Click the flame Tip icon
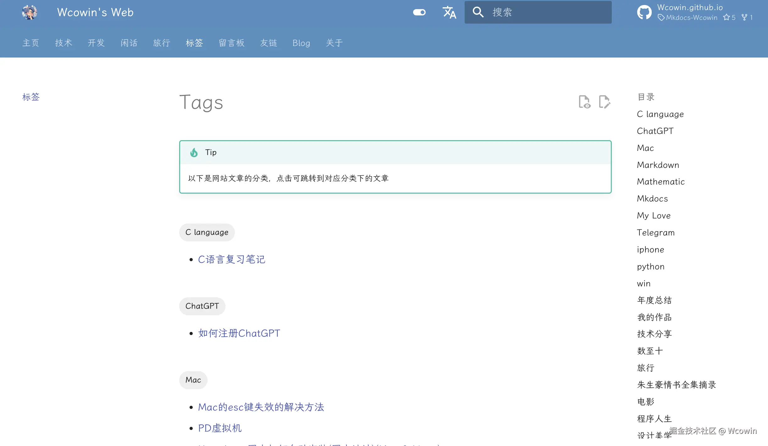The width and height of the screenshot is (768, 446). 194,152
